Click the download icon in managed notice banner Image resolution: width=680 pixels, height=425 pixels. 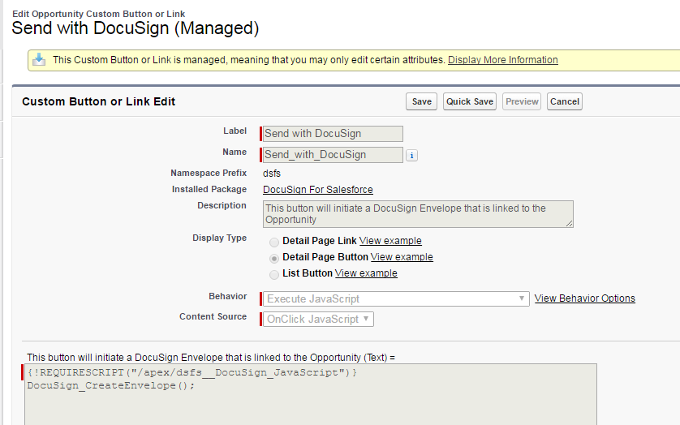38,59
